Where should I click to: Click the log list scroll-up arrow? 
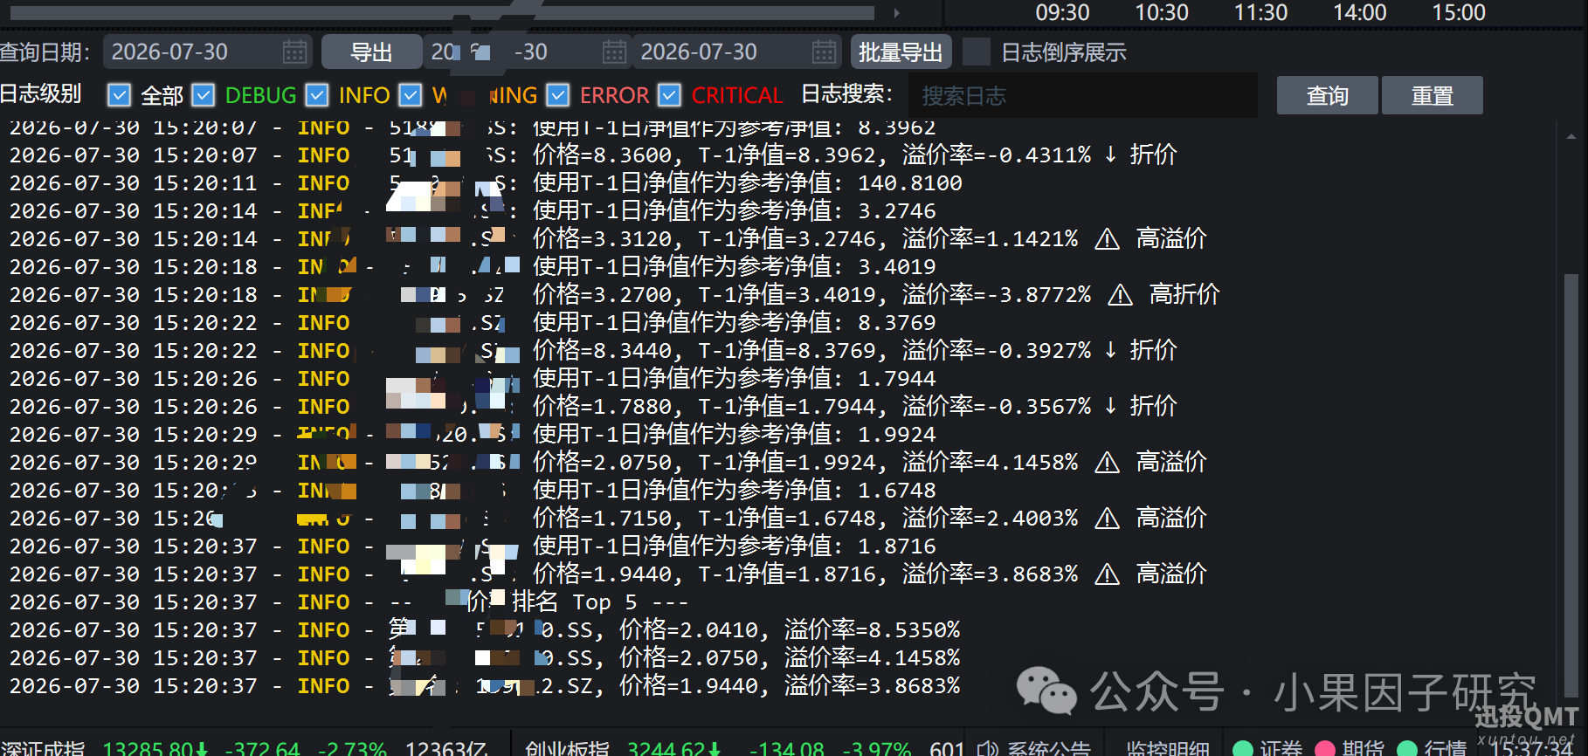coord(1571,137)
